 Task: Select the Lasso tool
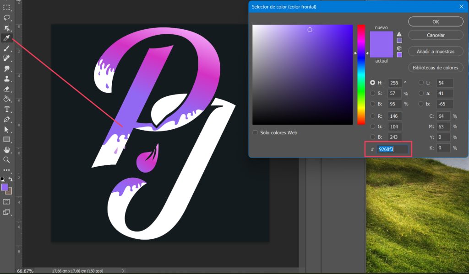coord(7,18)
